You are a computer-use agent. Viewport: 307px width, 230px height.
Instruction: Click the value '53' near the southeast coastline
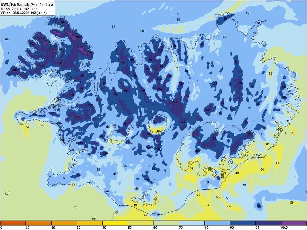218,197
